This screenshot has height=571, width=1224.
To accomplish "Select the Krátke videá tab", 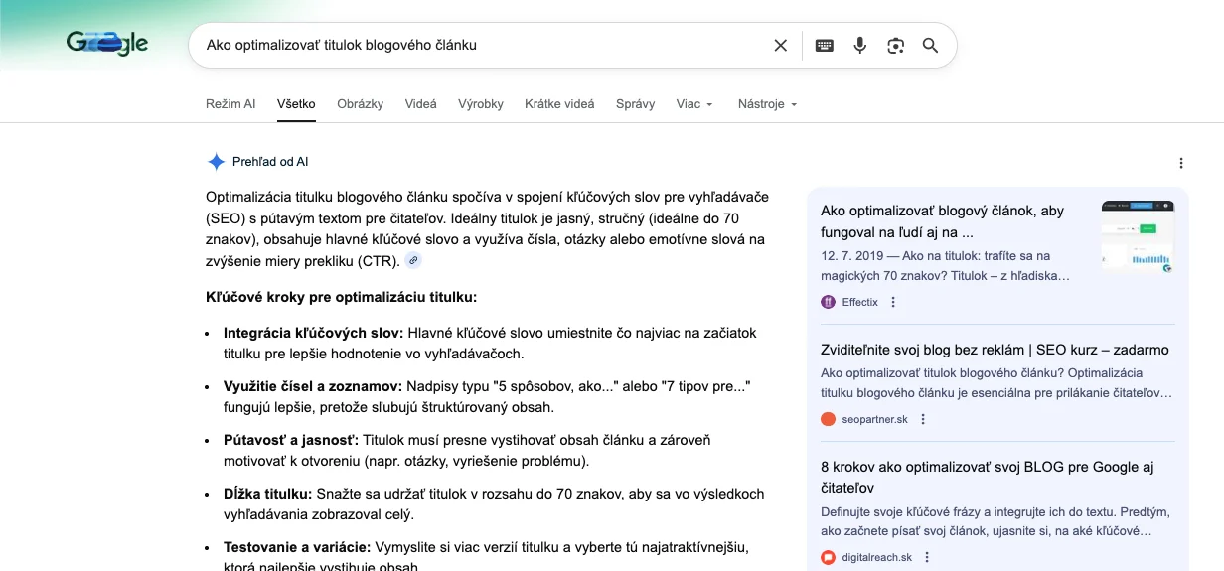I will (x=559, y=104).
